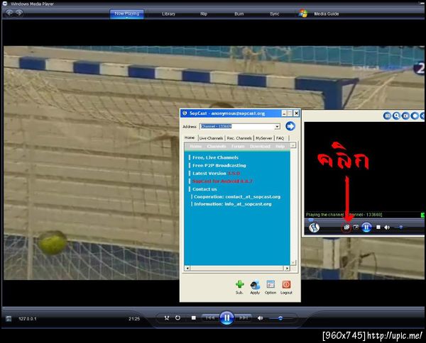The image size is (426, 343).
Task: Click the media info icon beside 127.0.0.1
Action: click(9, 319)
